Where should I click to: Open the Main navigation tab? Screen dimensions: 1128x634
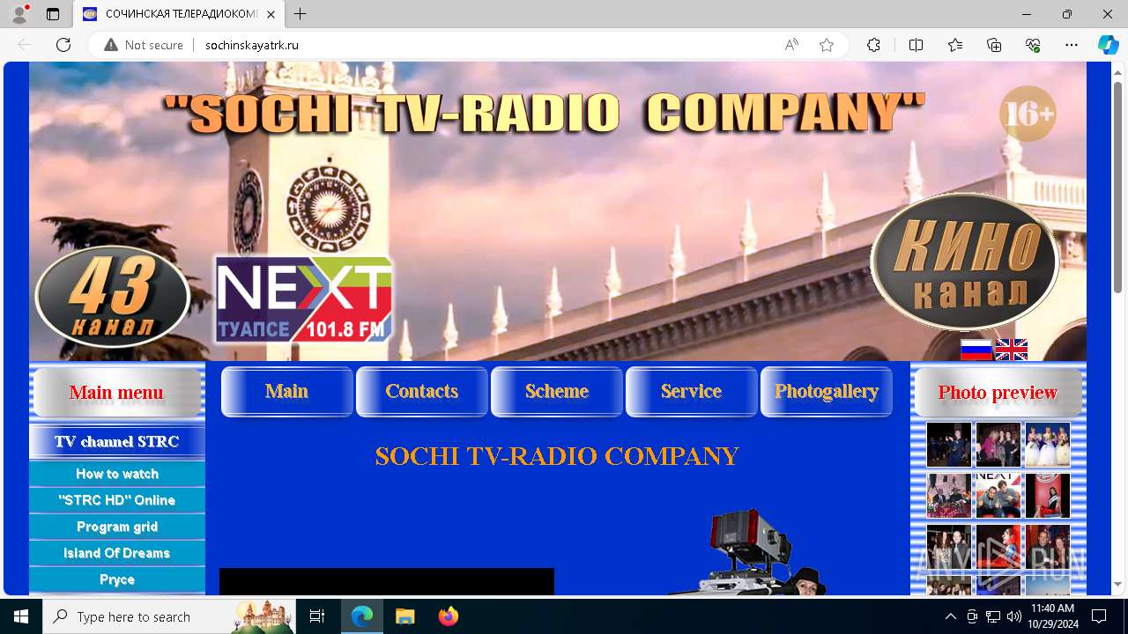(x=287, y=391)
